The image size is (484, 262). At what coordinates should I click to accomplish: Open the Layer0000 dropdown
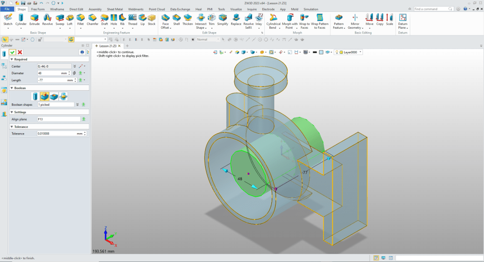coord(360,52)
